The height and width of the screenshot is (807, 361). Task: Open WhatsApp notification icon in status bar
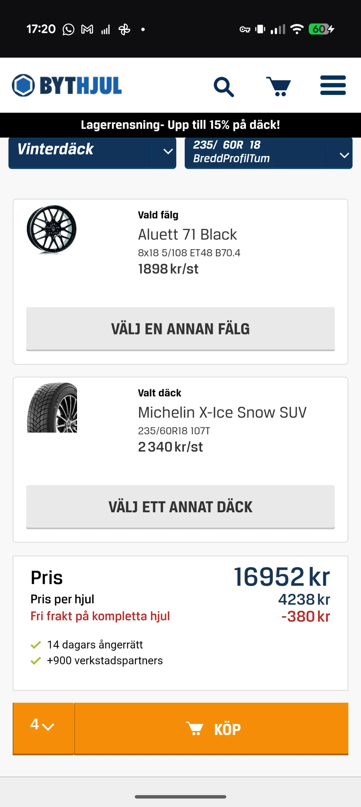pos(68,29)
